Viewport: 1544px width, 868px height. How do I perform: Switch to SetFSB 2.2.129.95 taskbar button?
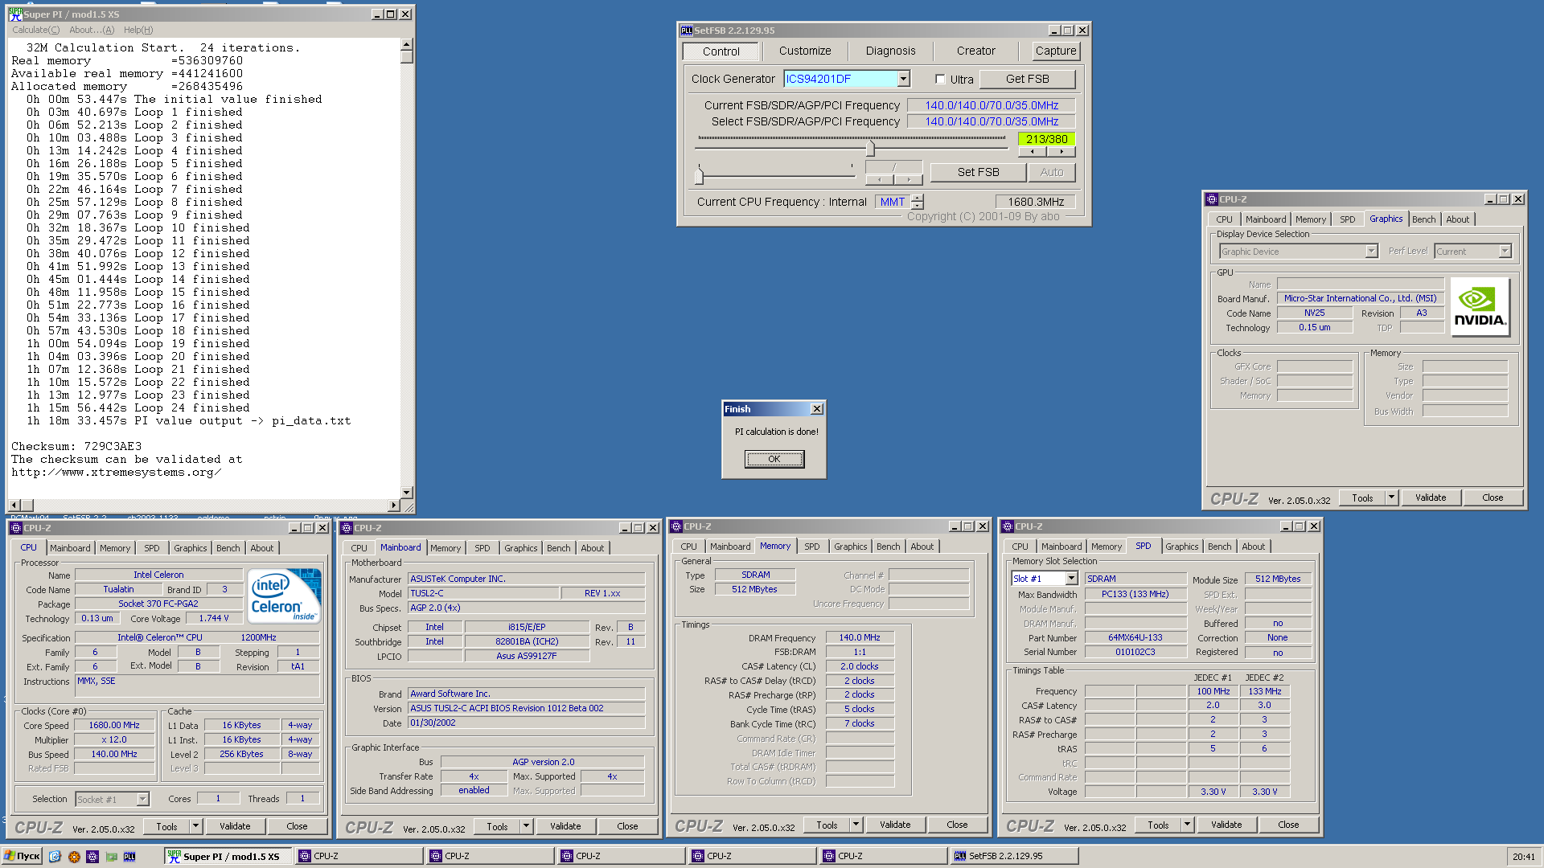[x=1015, y=857]
